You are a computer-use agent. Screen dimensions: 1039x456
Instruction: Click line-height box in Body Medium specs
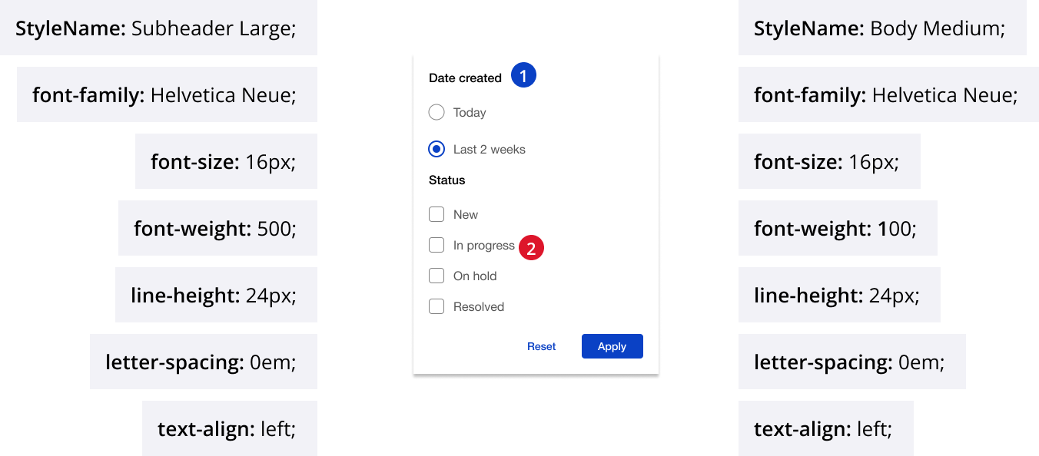coord(838,295)
